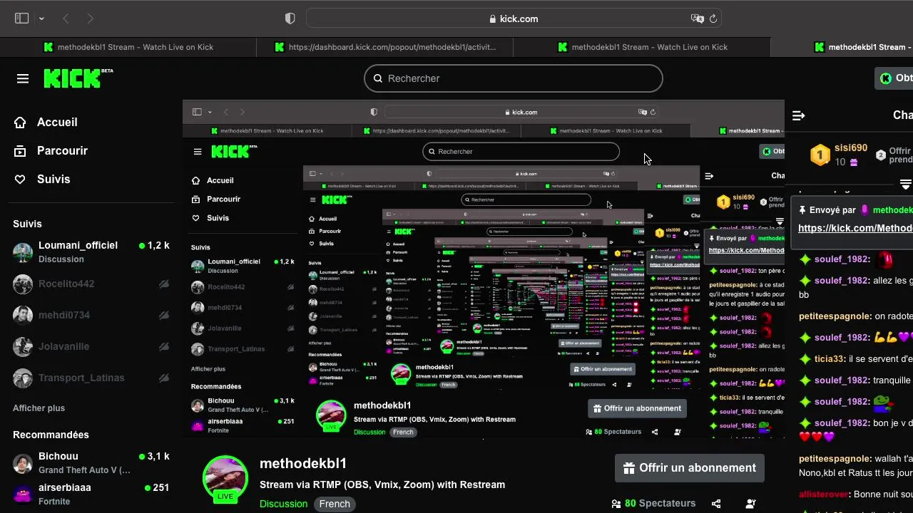Click the methodekbl1 LIVE avatar

(x=225, y=478)
